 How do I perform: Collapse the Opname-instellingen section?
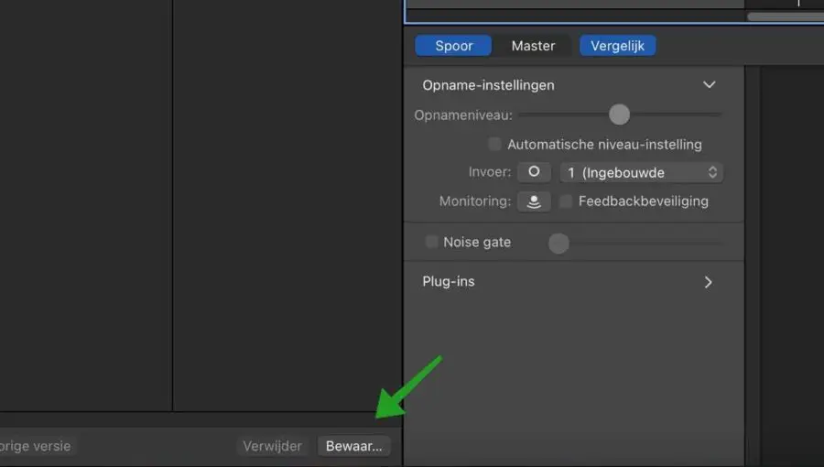pyautogui.click(x=709, y=84)
